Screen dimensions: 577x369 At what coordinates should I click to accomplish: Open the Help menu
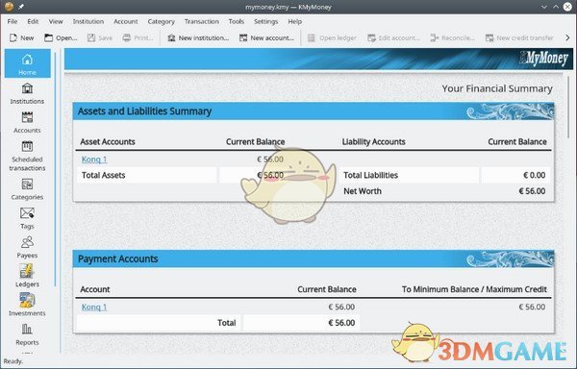click(295, 22)
